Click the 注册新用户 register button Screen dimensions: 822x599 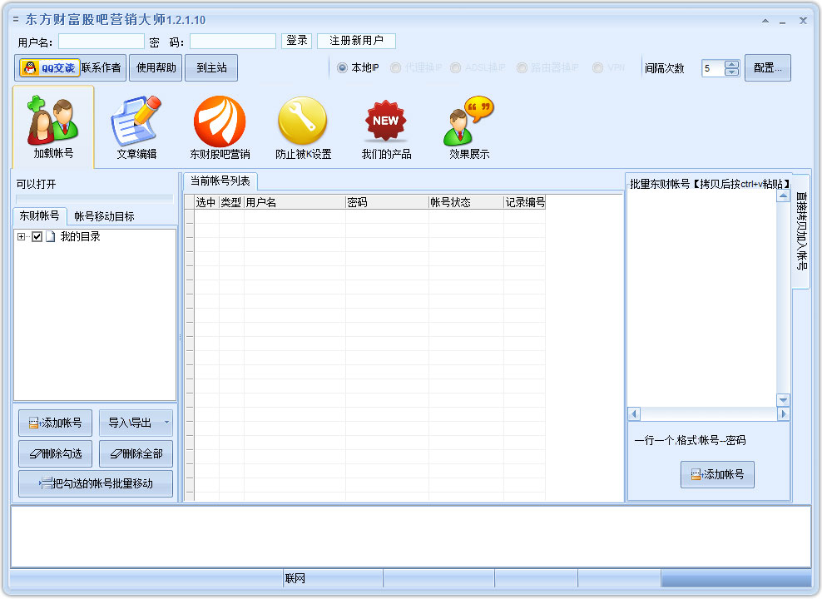pos(356,41)
